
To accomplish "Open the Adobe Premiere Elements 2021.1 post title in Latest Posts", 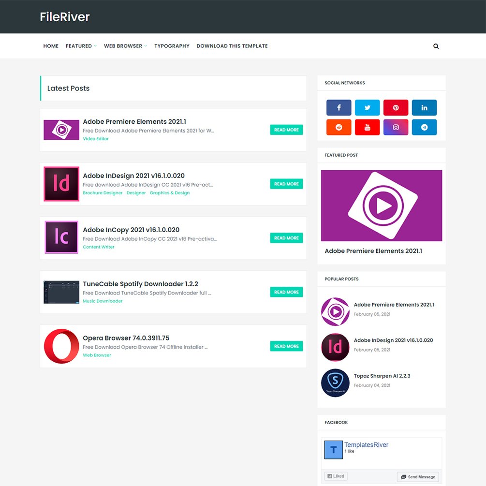I will 134,121.
